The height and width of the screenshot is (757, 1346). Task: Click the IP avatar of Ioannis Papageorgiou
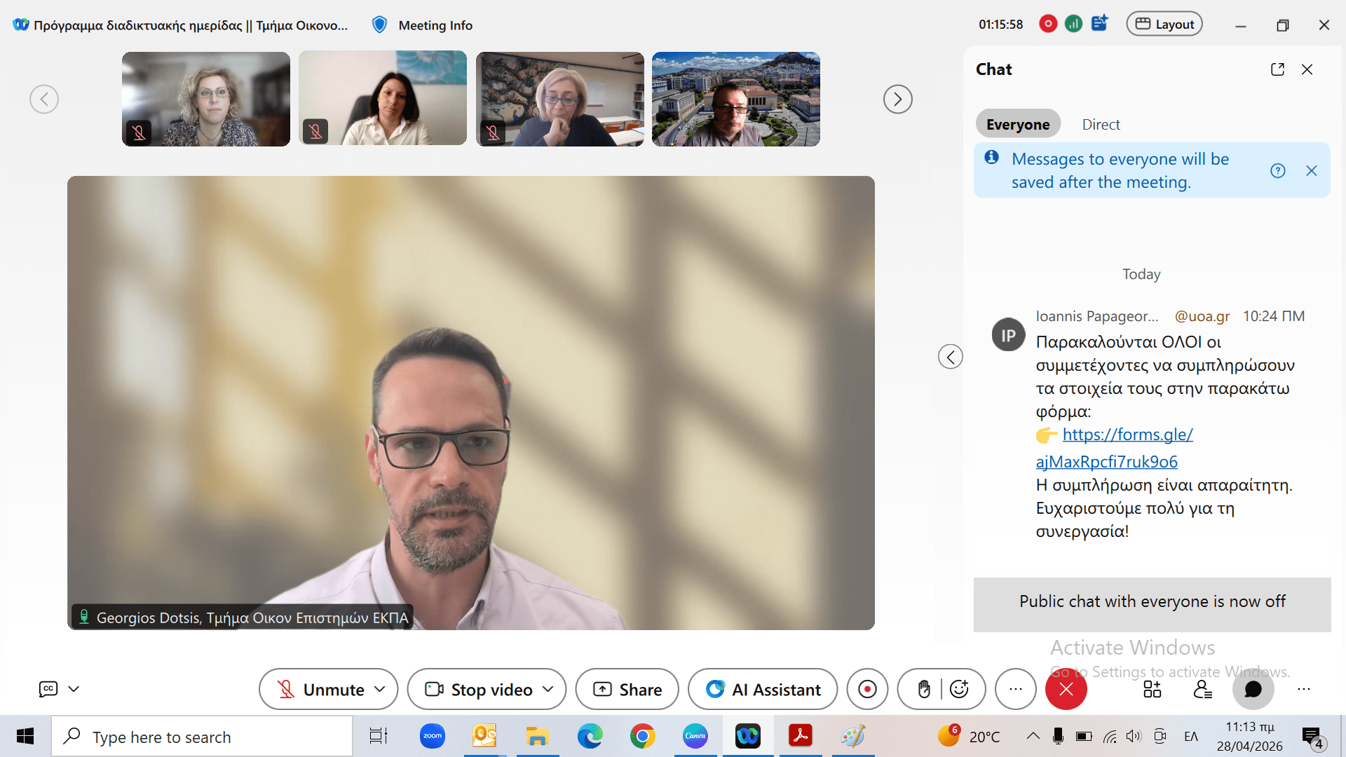pos(1009,334)
